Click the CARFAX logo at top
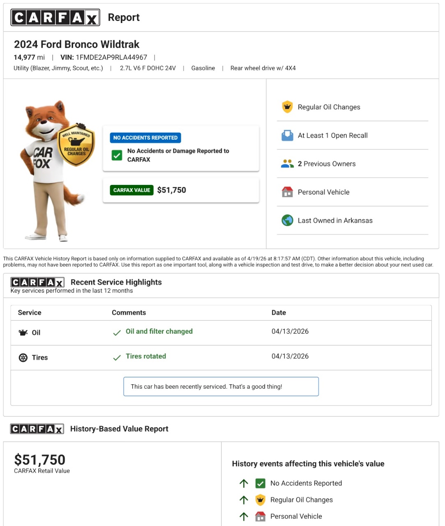445x526 pixels. 55,18
